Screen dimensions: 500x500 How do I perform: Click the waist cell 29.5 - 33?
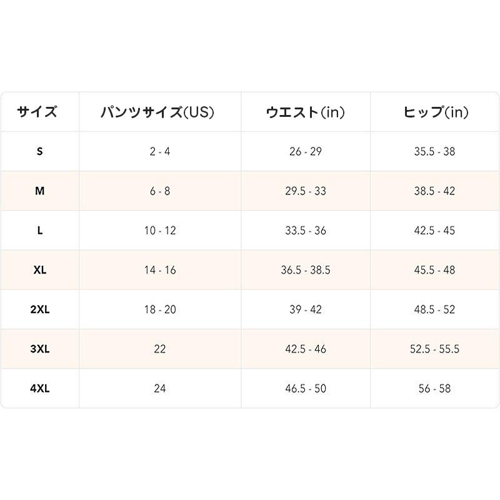click(306, 191)
